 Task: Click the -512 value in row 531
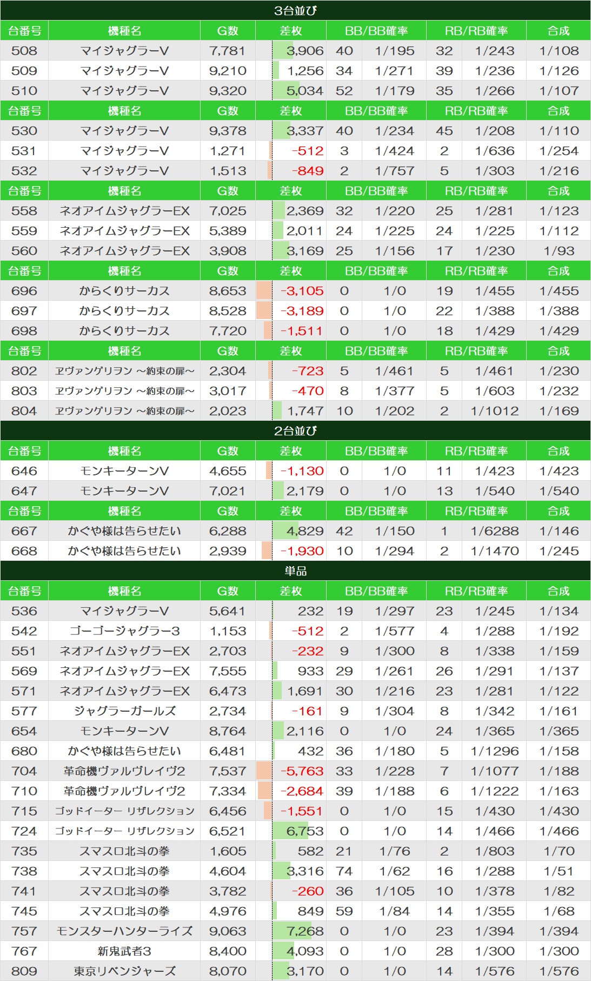(x=308, y=151)
